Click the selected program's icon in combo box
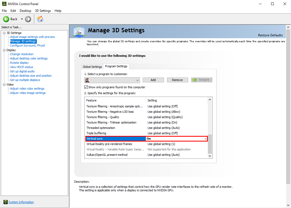Image resolution: width=291 pixels, height=208 pixels. (x=87, y=80)
